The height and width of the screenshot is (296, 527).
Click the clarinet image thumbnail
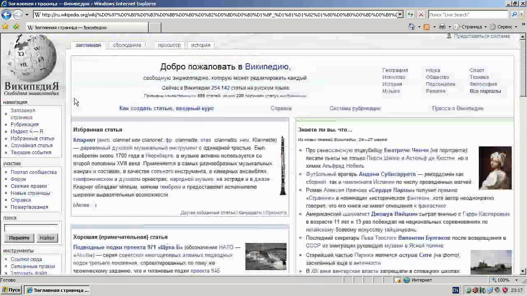coord(283,166)
